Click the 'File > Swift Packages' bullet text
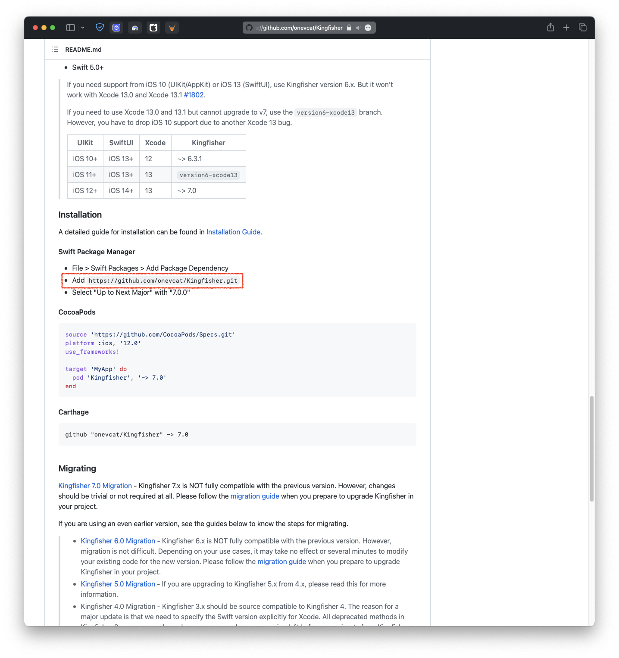 (150, 268)
